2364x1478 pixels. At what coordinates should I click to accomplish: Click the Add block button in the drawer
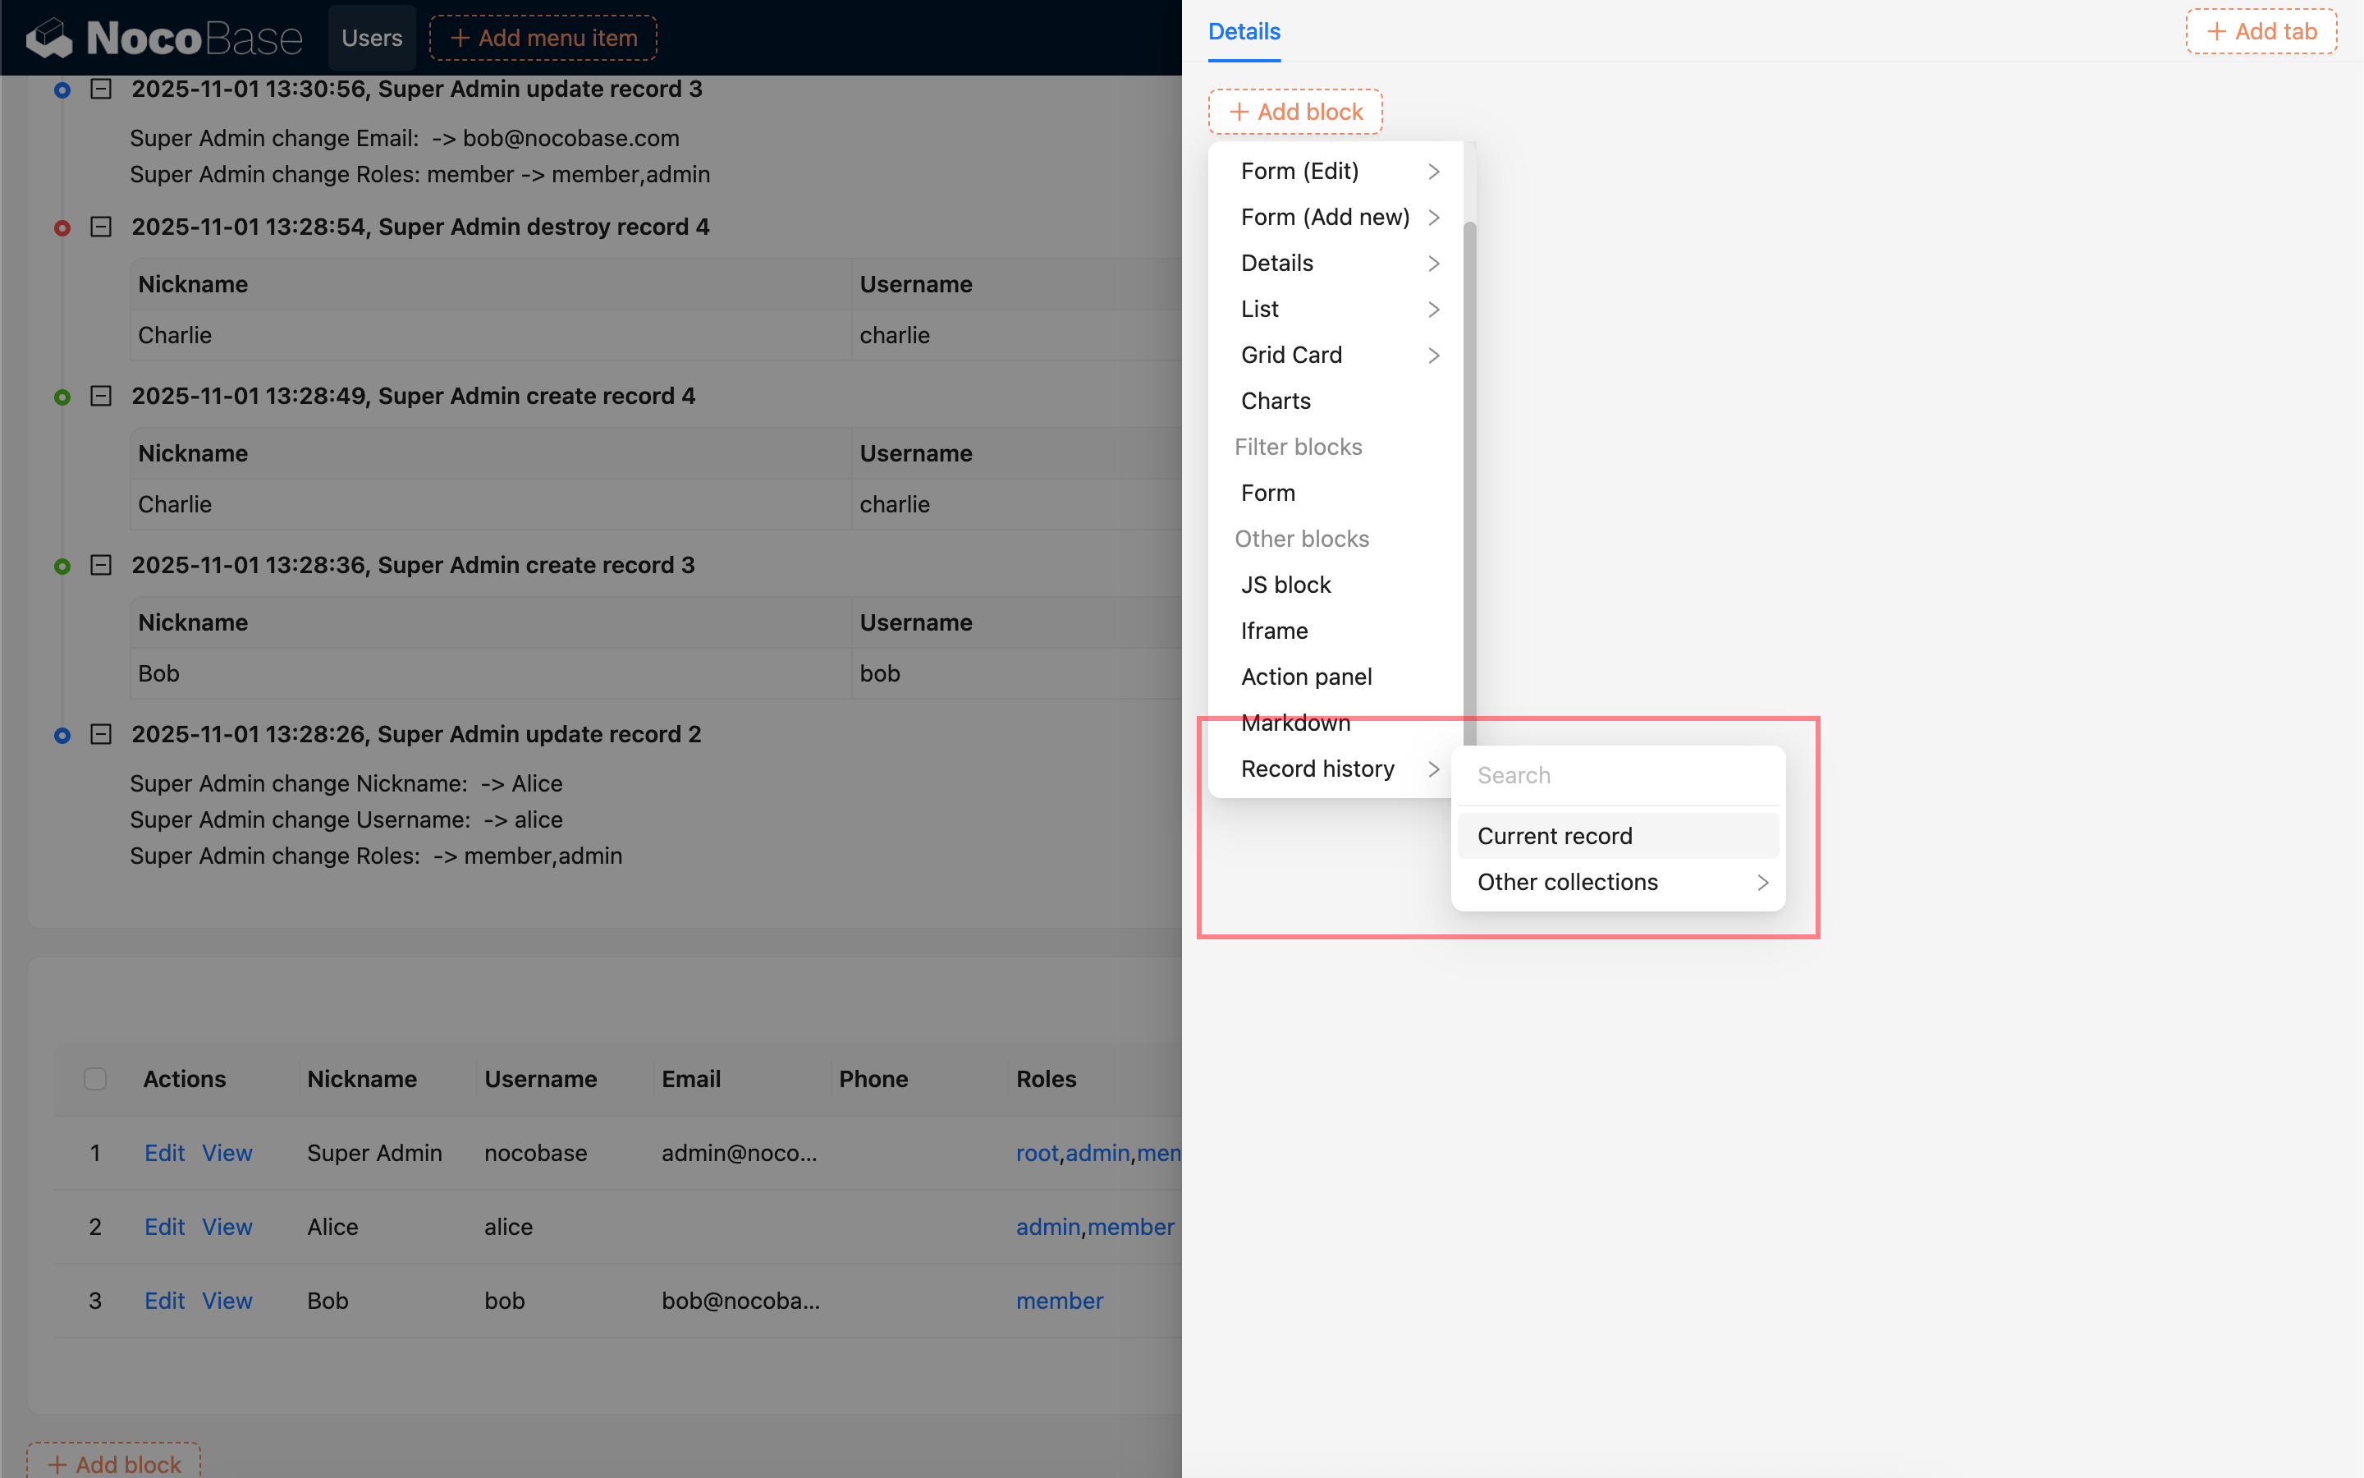coord(1294,112)
